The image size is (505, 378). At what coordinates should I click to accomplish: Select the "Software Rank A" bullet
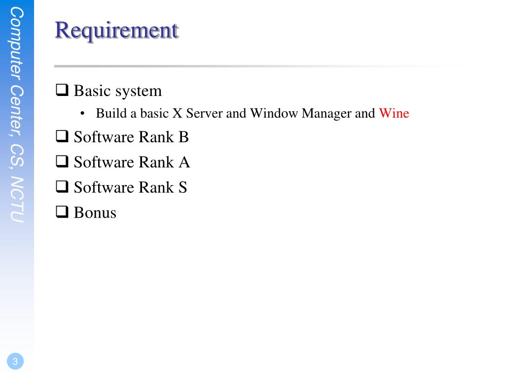pos(132,162)
